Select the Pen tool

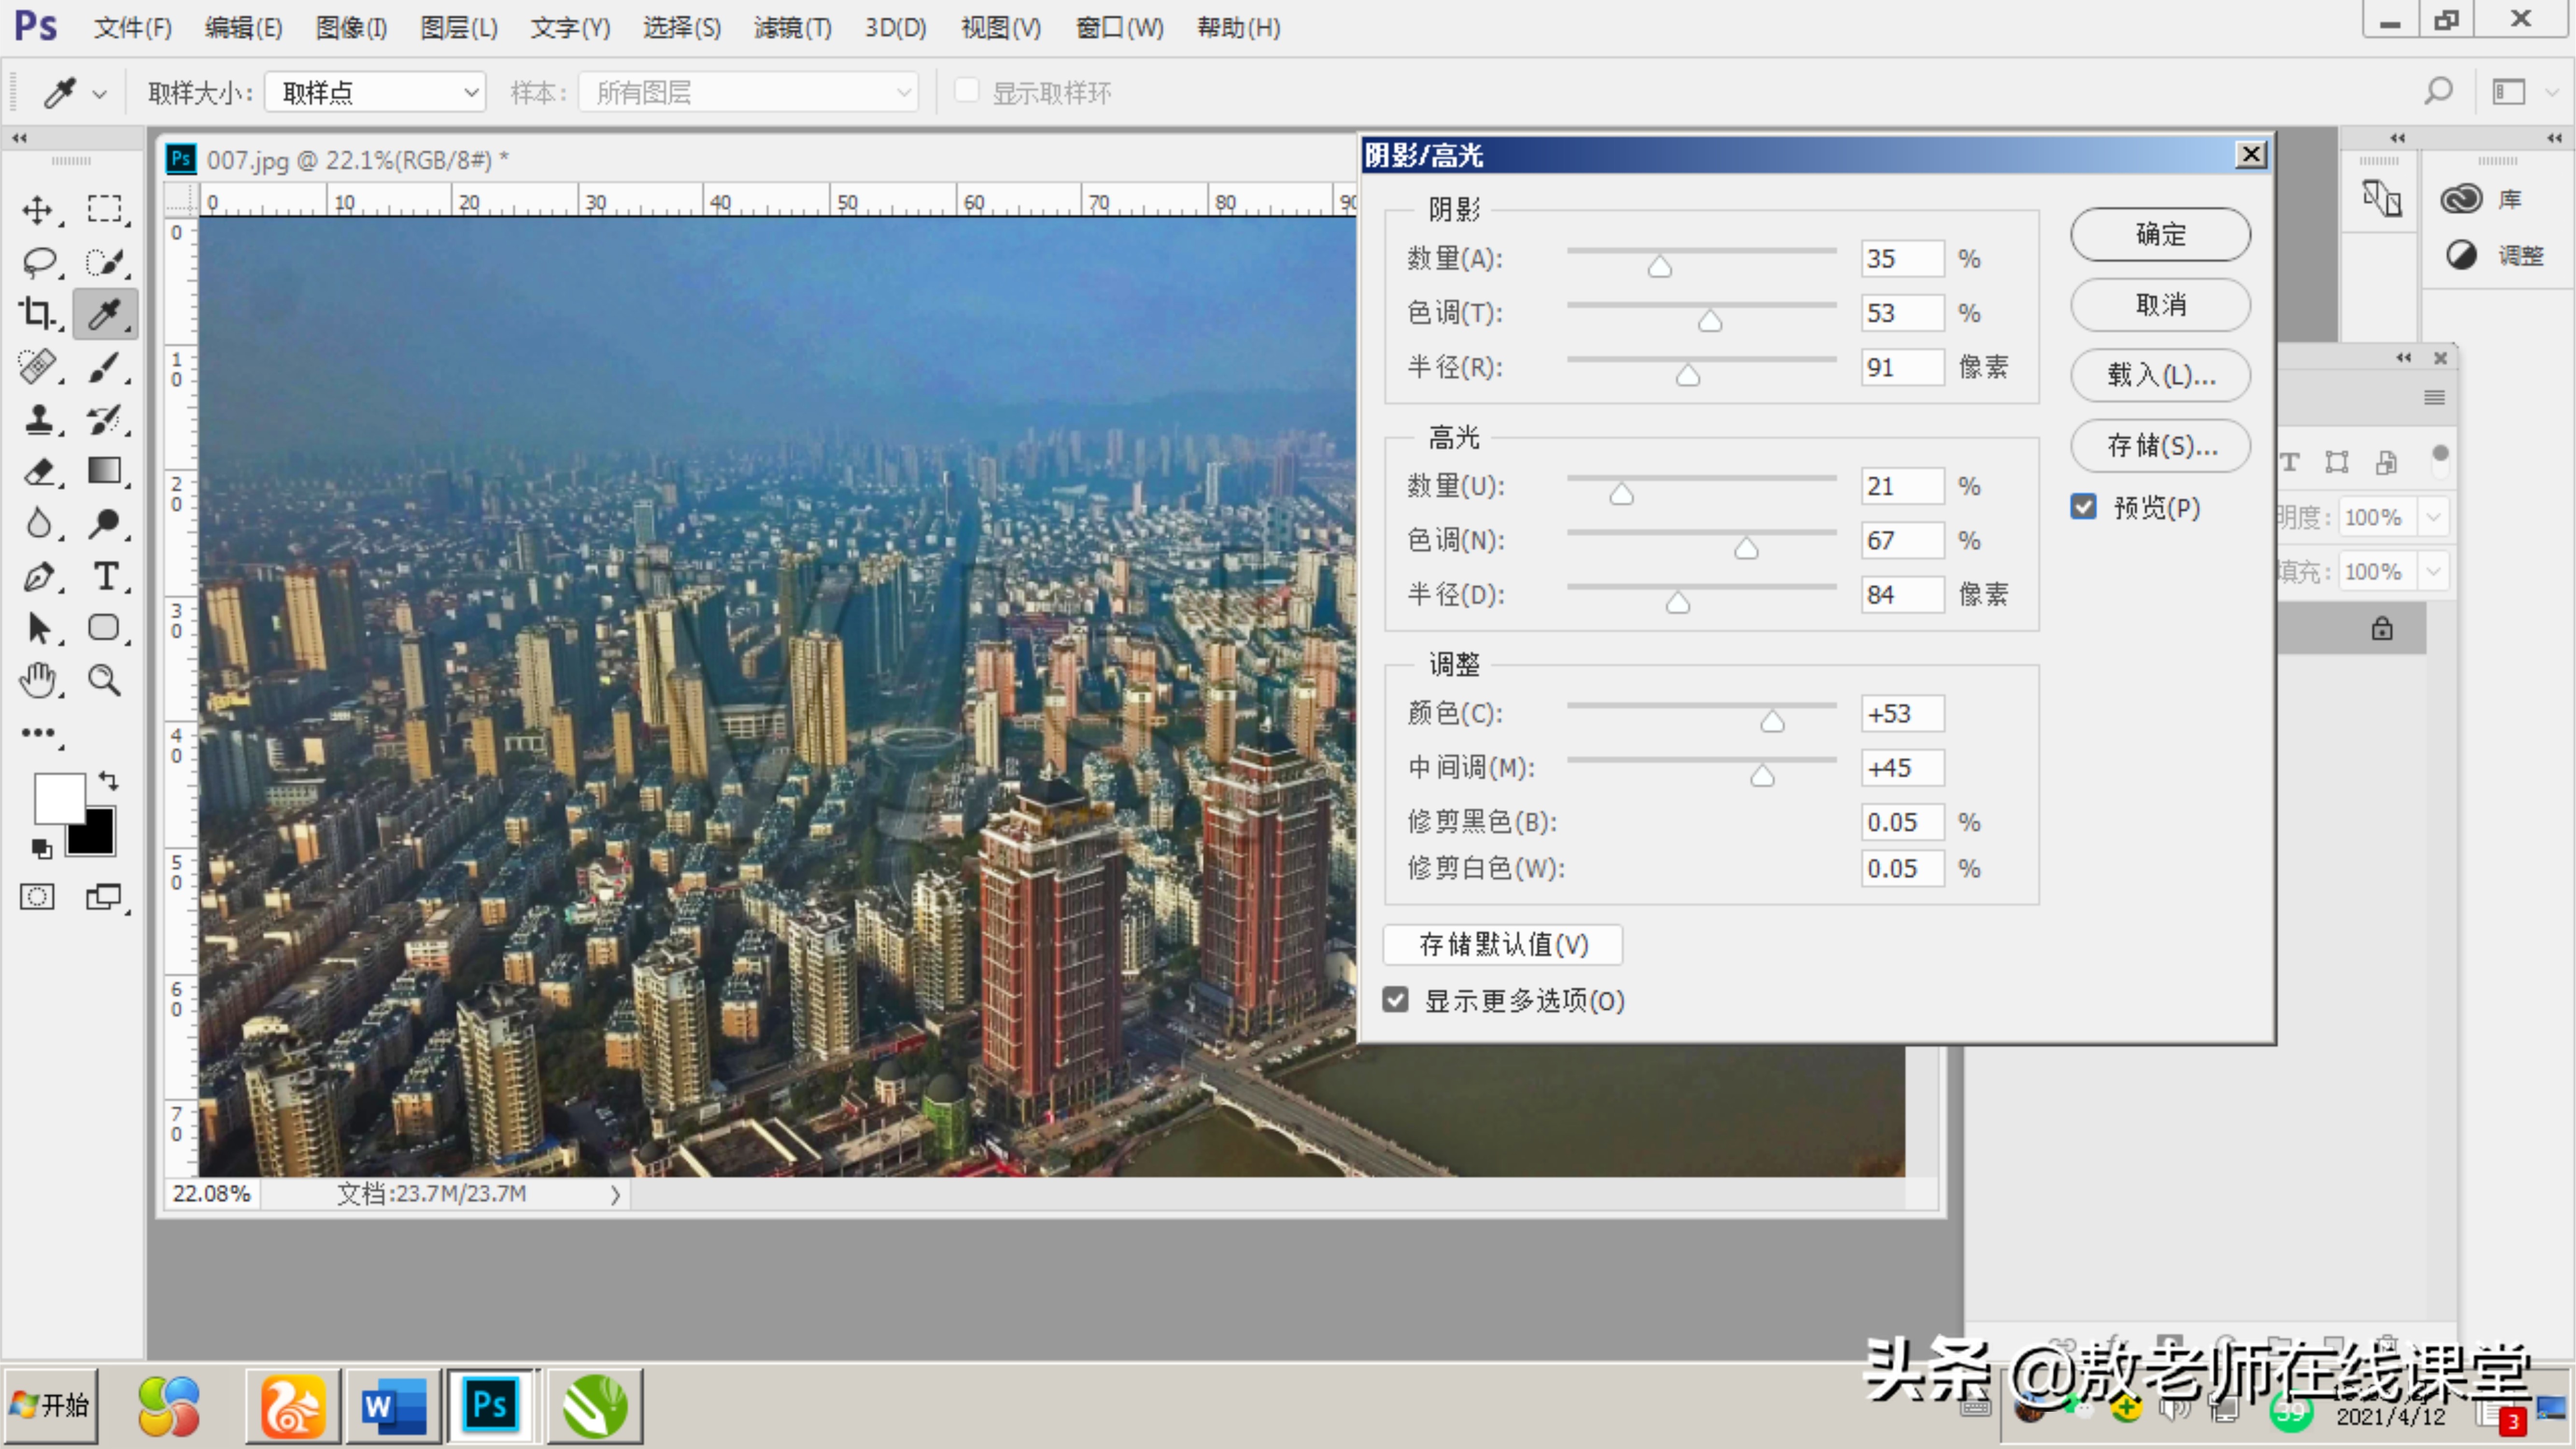pyautogui.click(x=38, y=576)
